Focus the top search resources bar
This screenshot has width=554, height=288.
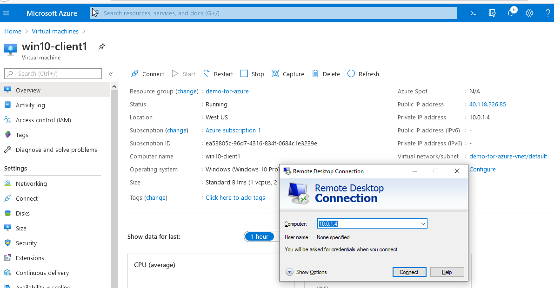point(274,13)
